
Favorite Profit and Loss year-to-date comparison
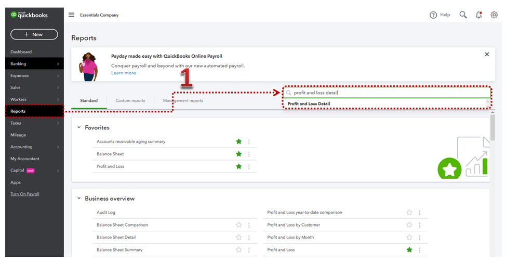coord(409,213)
